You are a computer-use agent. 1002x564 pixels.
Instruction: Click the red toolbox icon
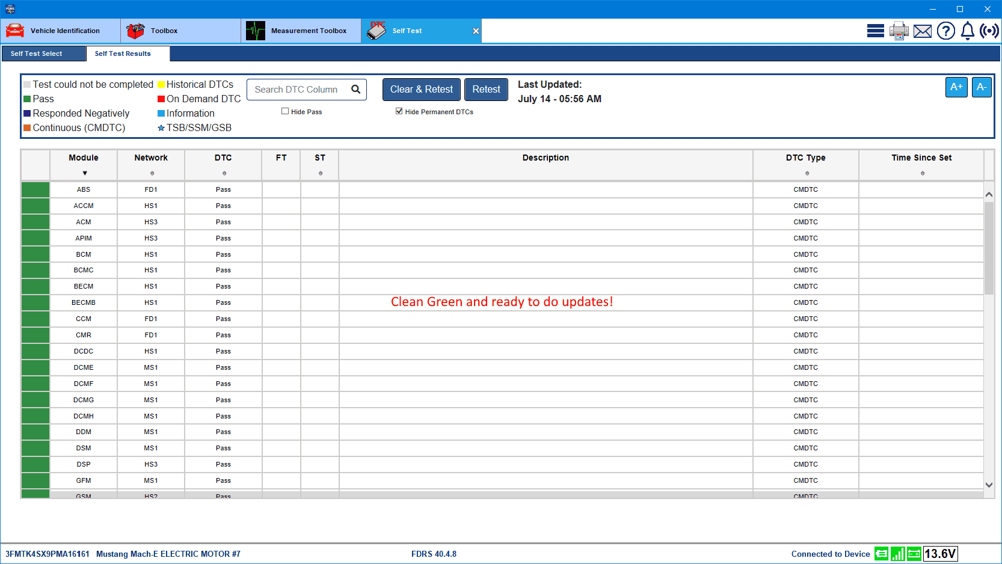point(135,31)
